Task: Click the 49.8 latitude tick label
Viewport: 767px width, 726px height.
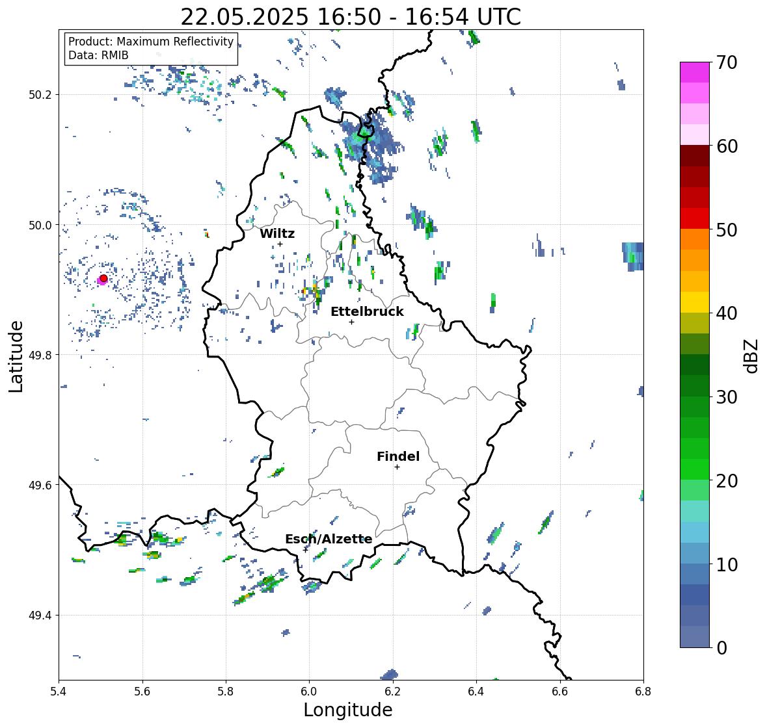Action: pyautogui.click(x=40, y=355)
